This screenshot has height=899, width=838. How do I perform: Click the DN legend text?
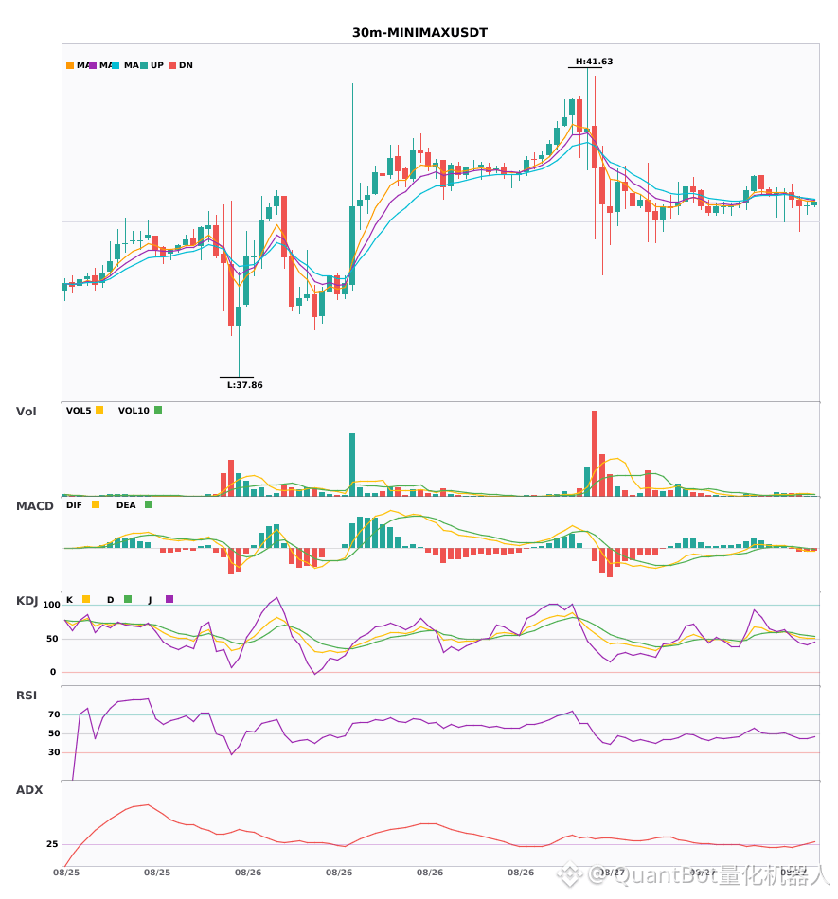186,65
